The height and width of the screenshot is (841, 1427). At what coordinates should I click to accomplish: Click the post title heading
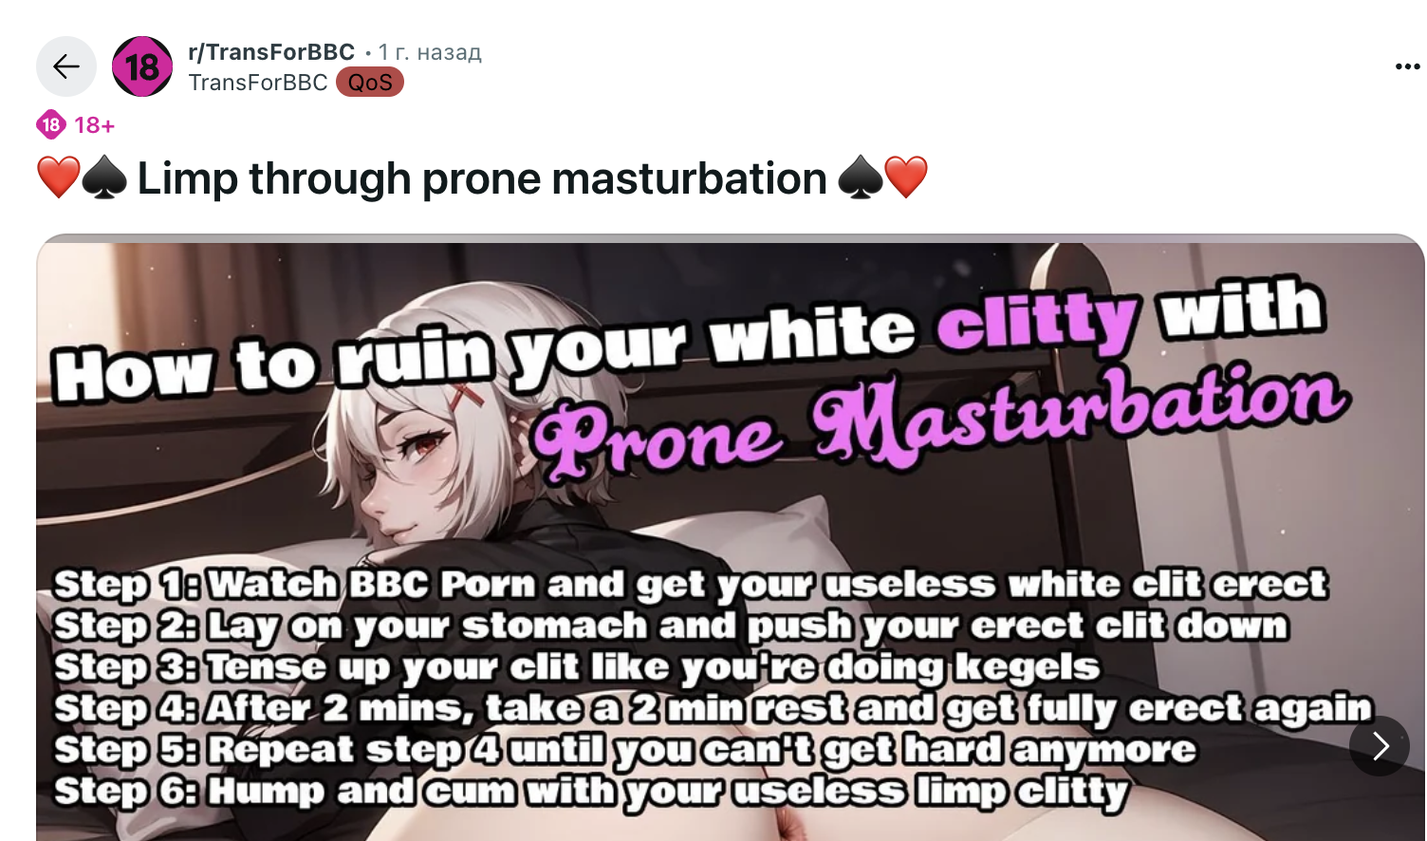pyautogui.click(x=482, y=178)
